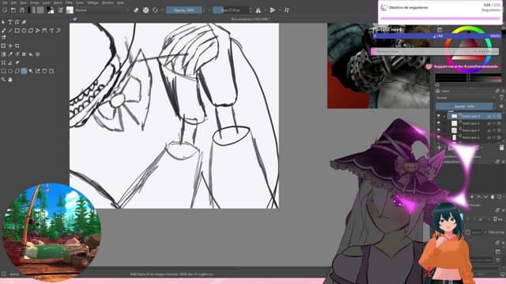Image resolution: width=506 pixels, height=284 pixels.
Task: Select the Gradient tool in the toolbox
Action: point(3,54)
